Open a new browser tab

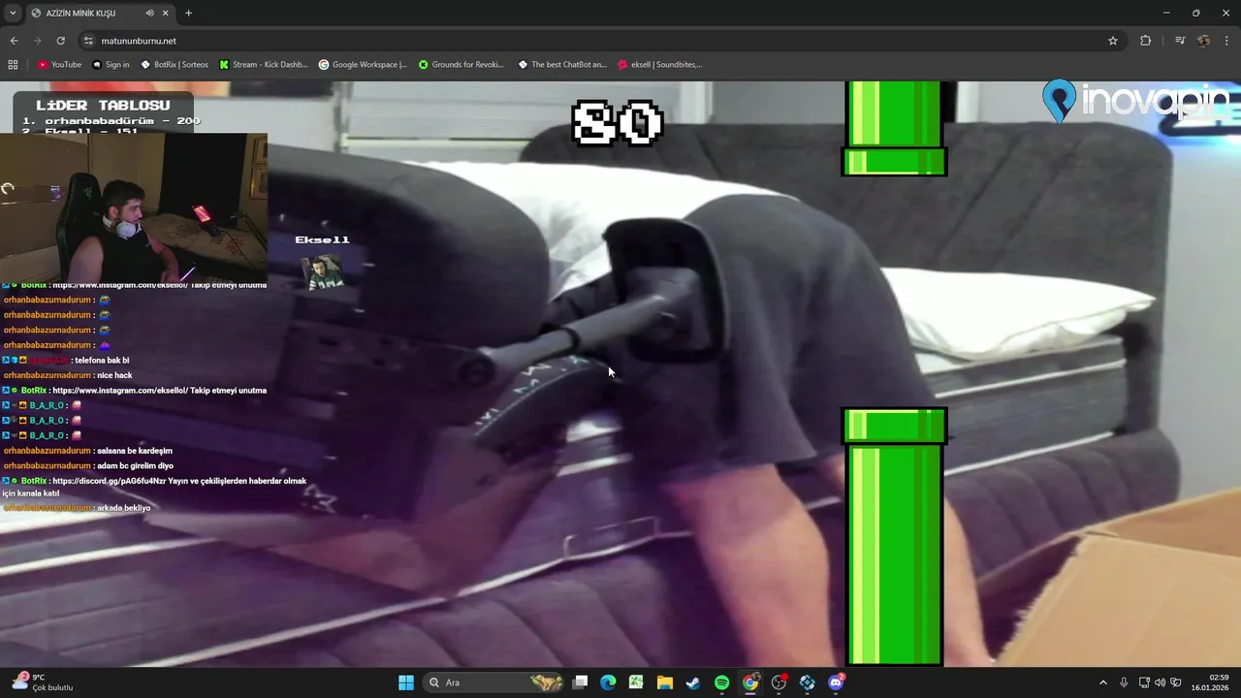coord(188,13)
